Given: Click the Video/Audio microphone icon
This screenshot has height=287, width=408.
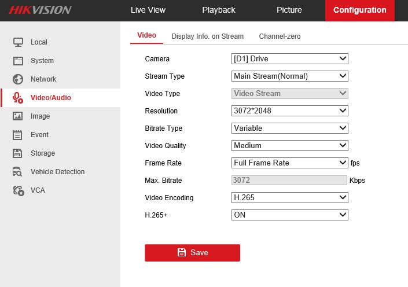Looking at the screenshot, I should 18,98.
